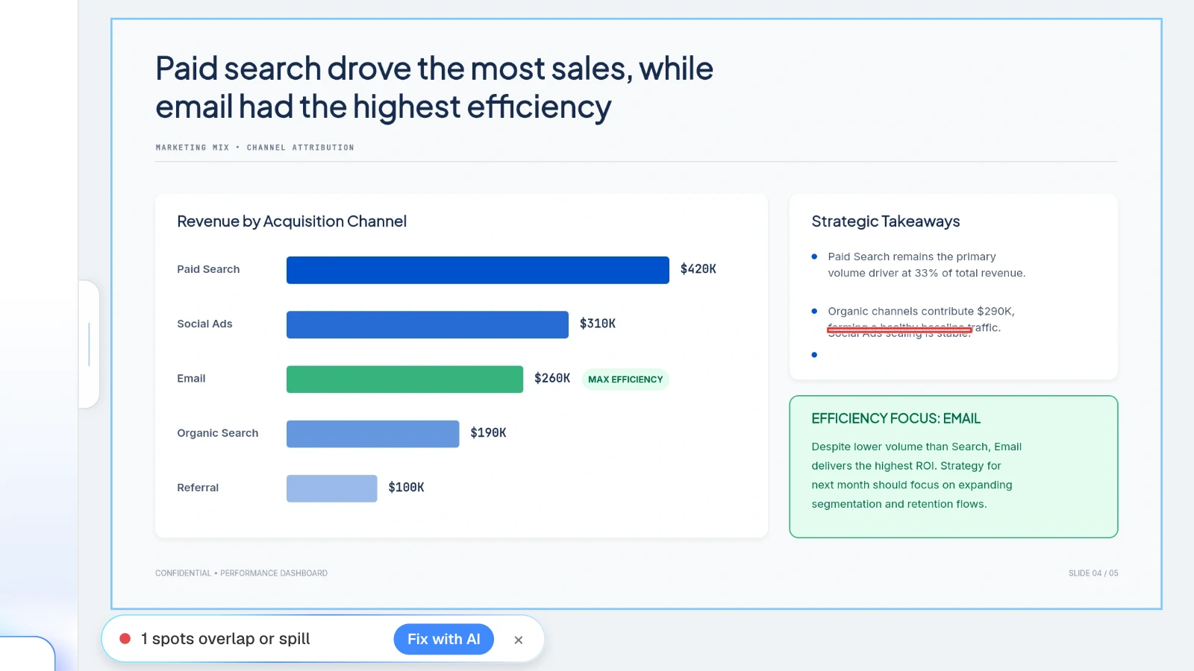Image resolution: width=1194 pixels, height=671 pixels.
Task: Select the green Email bar
Action: 404,379
